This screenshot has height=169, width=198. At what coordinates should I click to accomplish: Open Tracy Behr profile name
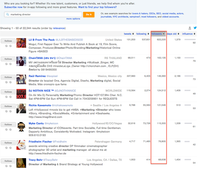35,160
